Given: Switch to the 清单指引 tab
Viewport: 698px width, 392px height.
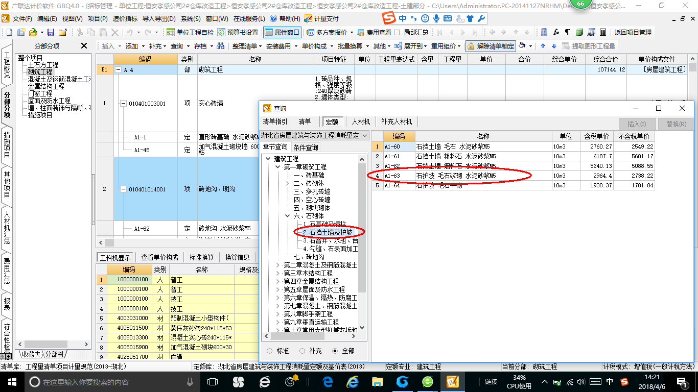Looking at the screenshot, I should pos(275,122).
